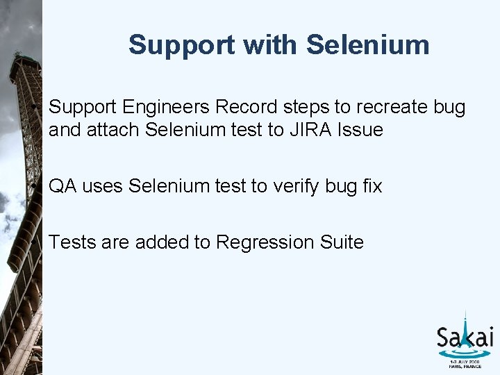Image resolution: width=500 pixels, height=375 pixels.
Task: Select the bullet dot before Support Engineers
Action: (x=35, y=107)
